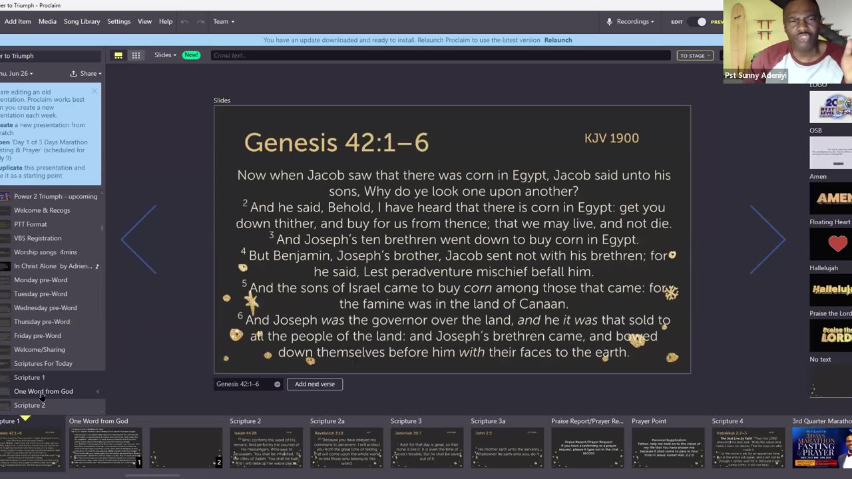Image resolution: width=852 pixels, height=479 pixels.
Task: Select One Word from God slide 2 thumbnail
Action: 186,448
